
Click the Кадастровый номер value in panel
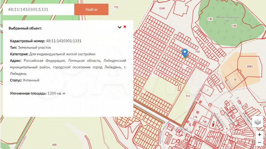64,41
